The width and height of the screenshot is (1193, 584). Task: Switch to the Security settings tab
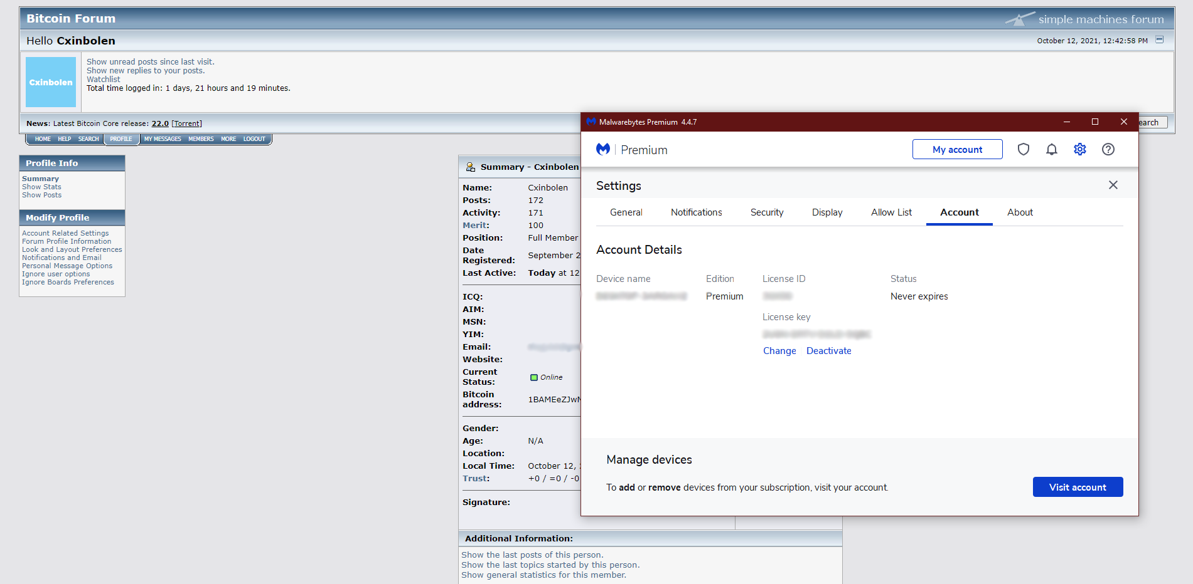pos(767,212)
